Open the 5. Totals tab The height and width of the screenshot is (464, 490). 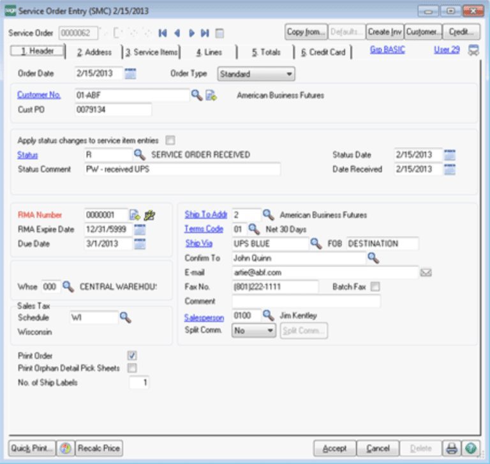coord(266,52)
